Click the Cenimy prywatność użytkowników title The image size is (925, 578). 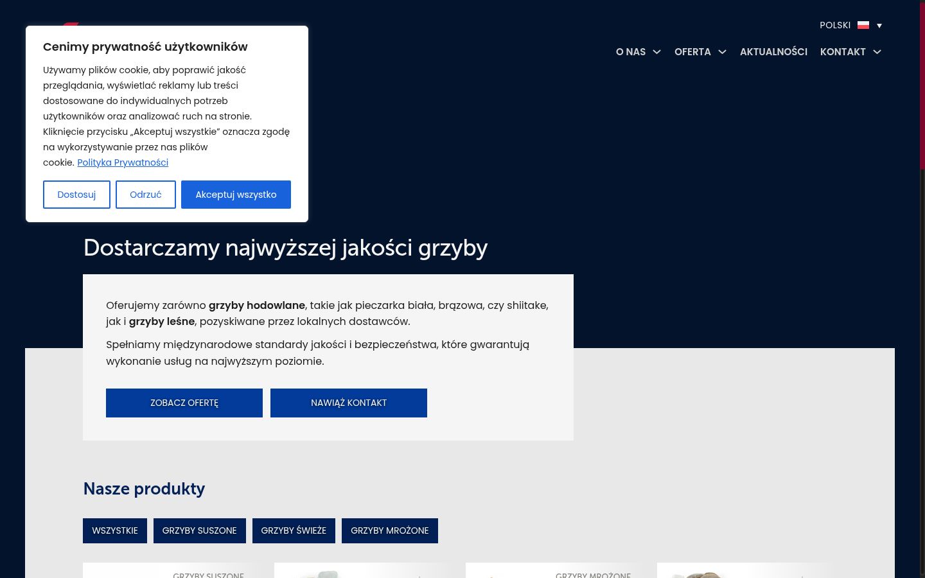point(145,47)
